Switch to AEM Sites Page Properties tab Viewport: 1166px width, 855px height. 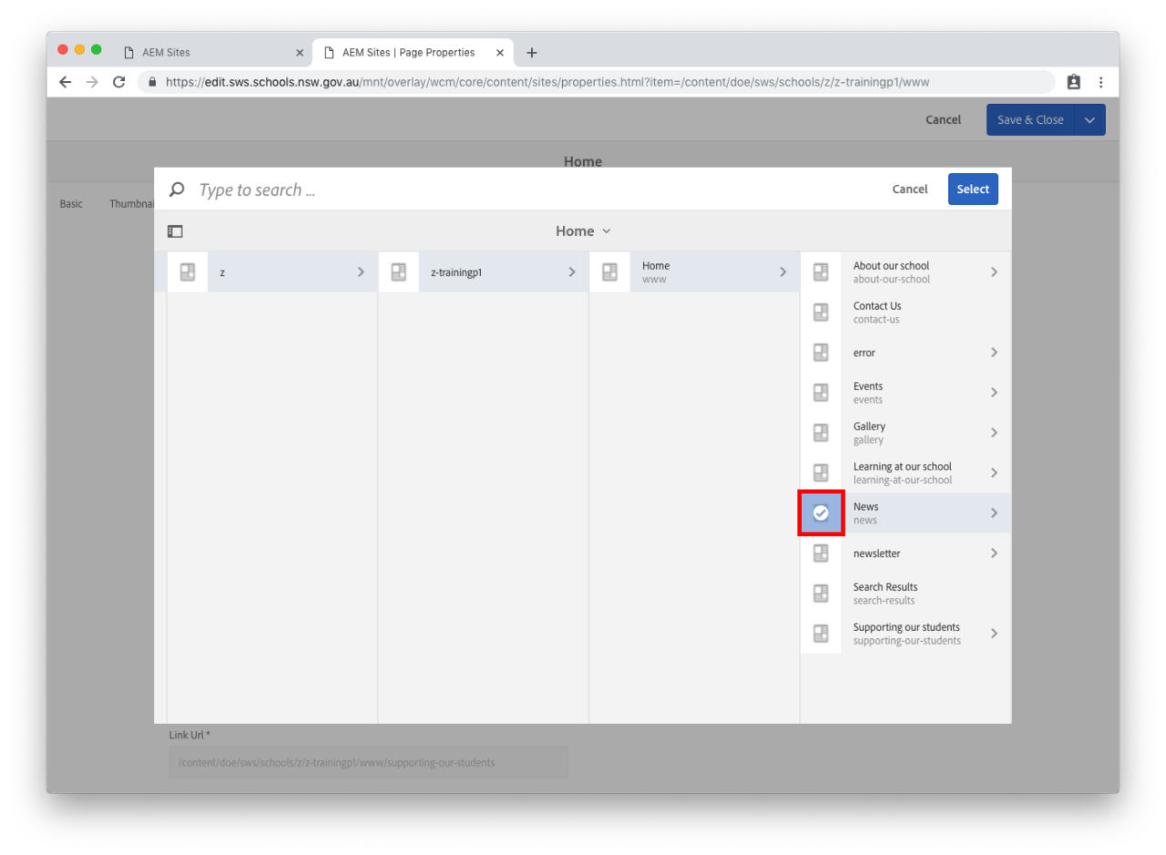(412, 53)
